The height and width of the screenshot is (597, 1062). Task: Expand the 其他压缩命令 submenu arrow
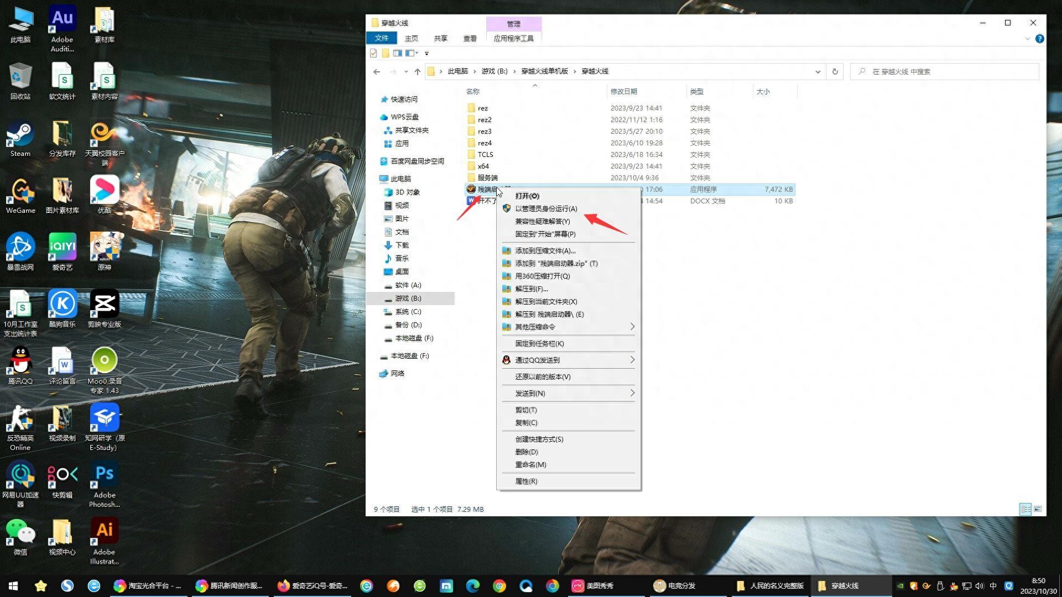coord(632,327)
